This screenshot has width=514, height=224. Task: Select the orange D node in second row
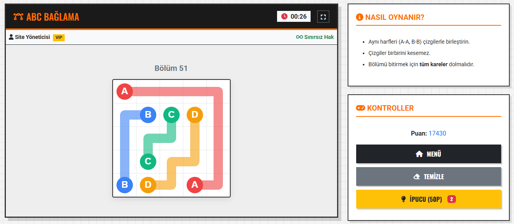195,115
